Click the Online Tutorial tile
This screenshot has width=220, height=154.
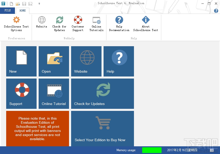(x=54, y=94)
